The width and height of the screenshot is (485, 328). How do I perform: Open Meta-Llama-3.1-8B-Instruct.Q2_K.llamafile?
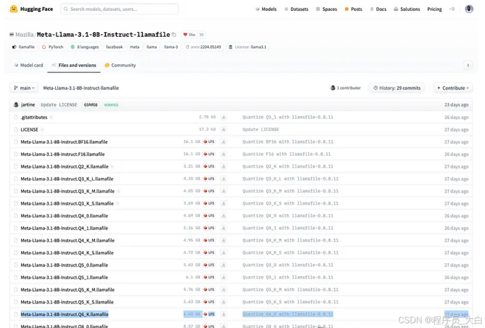click(64, 166)
